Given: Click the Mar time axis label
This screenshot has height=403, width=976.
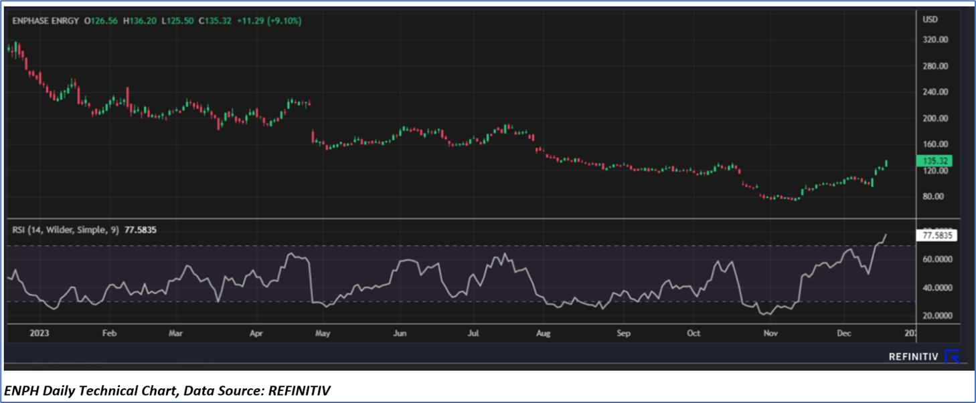Looking at the screenshot, I should [176, 332].
